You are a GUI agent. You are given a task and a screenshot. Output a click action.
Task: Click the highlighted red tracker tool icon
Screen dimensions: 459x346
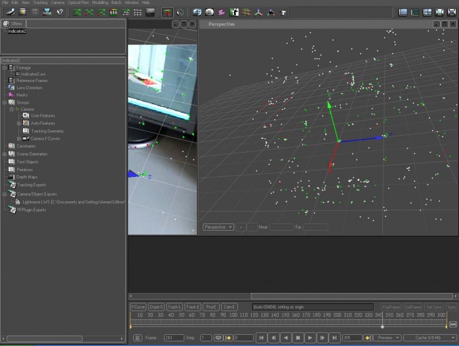click(x=167, y=12)
